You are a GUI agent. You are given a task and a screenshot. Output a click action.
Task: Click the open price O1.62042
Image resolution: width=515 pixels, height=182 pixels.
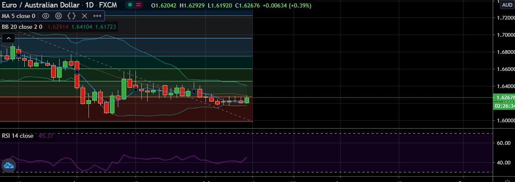point(164,5)
